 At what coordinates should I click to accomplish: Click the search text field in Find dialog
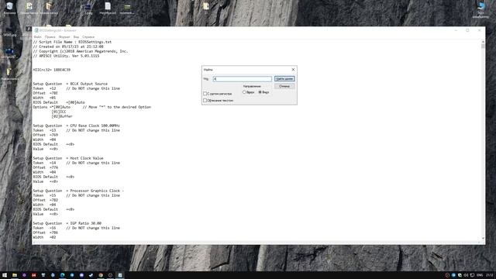(243, 79)
